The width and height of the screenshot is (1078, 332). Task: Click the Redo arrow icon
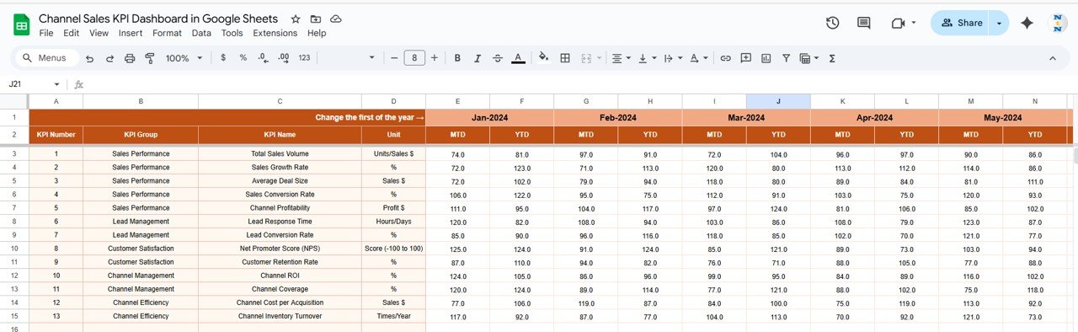click(x=109, y=58)
